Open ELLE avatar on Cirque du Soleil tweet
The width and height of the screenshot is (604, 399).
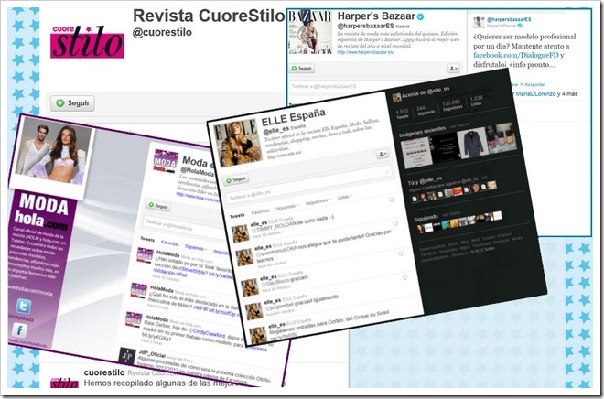(258, 335)
